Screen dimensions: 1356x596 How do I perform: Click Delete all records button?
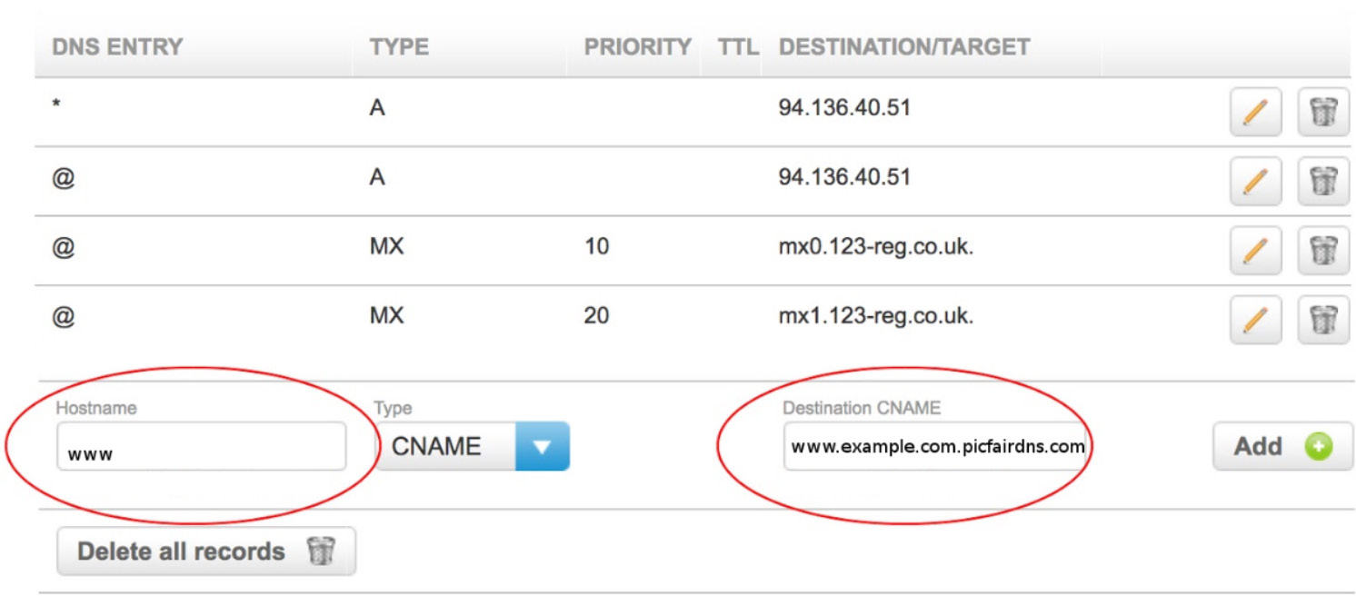click(206, 551)
